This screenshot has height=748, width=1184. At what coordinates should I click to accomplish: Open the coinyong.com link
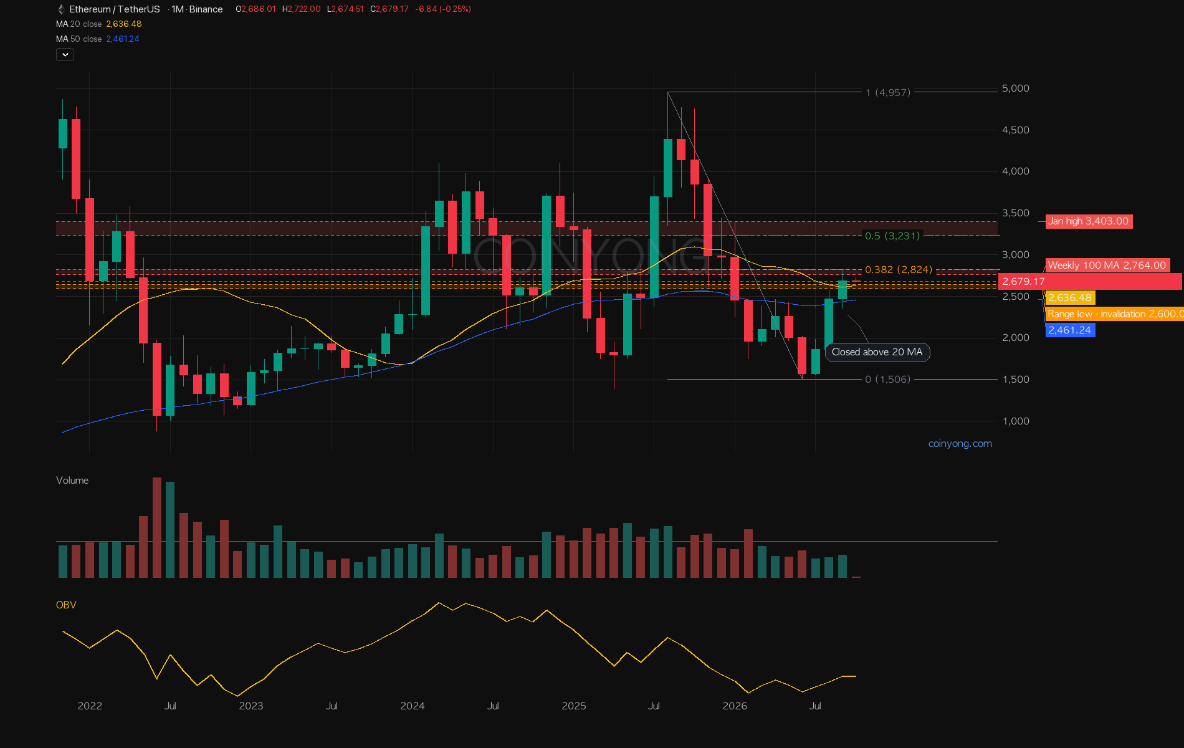[x=960, y=444]
